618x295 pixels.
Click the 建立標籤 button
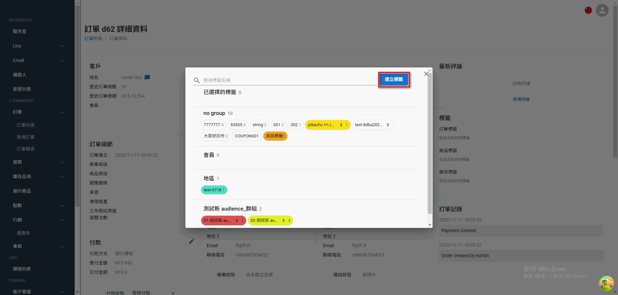394,80
